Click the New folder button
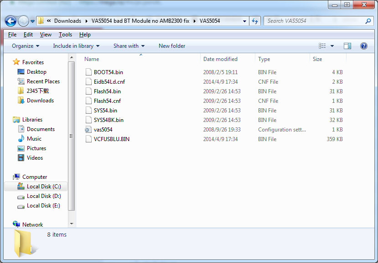The height and width of the screenshot is (263, 378). pos(172,46)
